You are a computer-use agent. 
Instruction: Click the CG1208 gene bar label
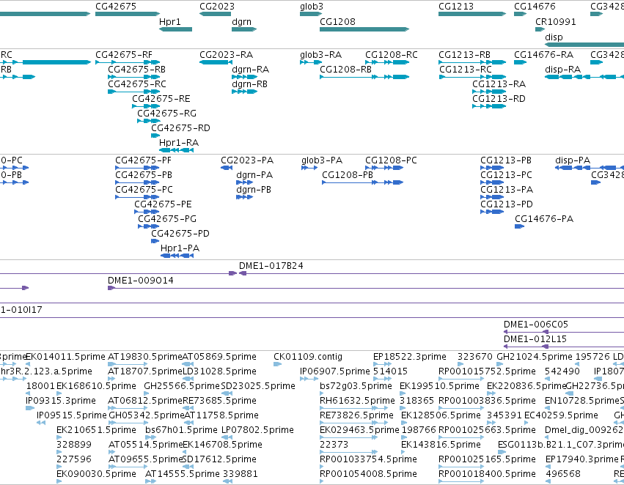point(337,22)
